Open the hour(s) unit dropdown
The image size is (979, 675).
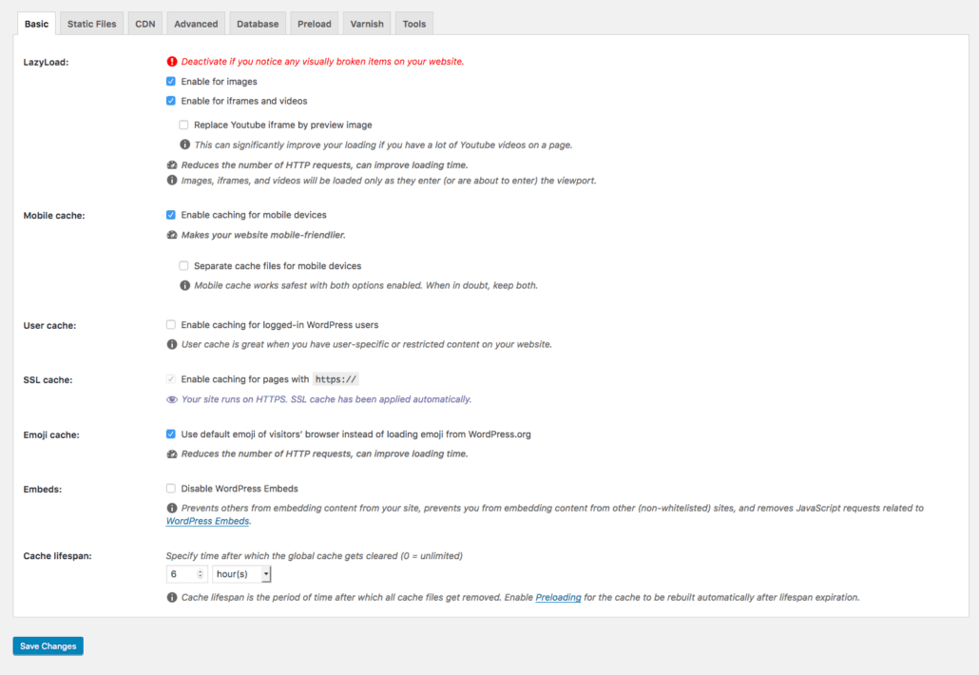[241, 574]
